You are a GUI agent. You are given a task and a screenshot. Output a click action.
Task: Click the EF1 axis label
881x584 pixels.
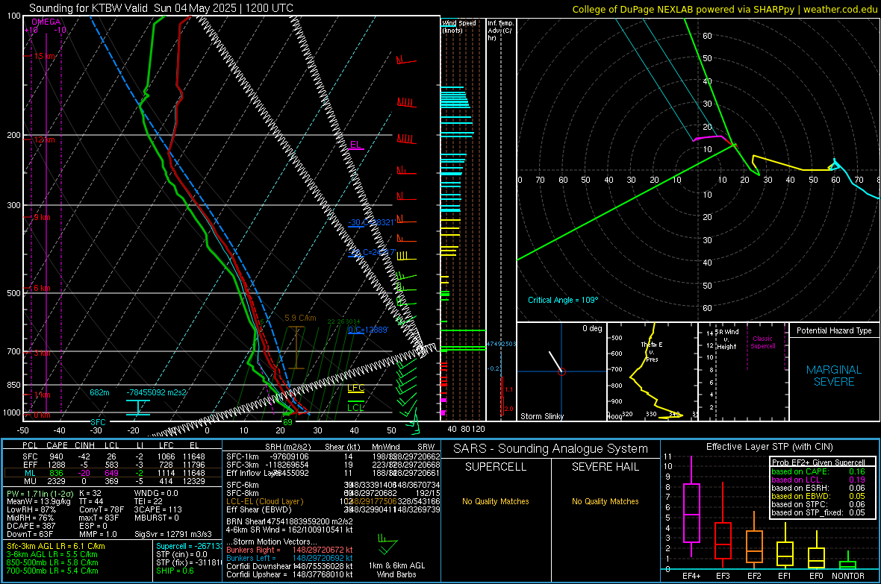[x=785, y=576]
